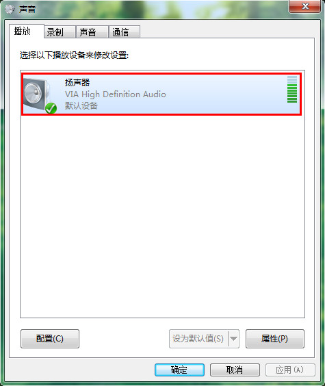This screenshot has width=325, height=386.
Task: Click empty area in playback device list
Action: tap(162, 217)
